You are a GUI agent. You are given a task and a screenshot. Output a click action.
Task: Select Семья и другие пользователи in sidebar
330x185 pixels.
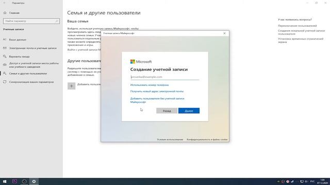click(x=28, y=73)
